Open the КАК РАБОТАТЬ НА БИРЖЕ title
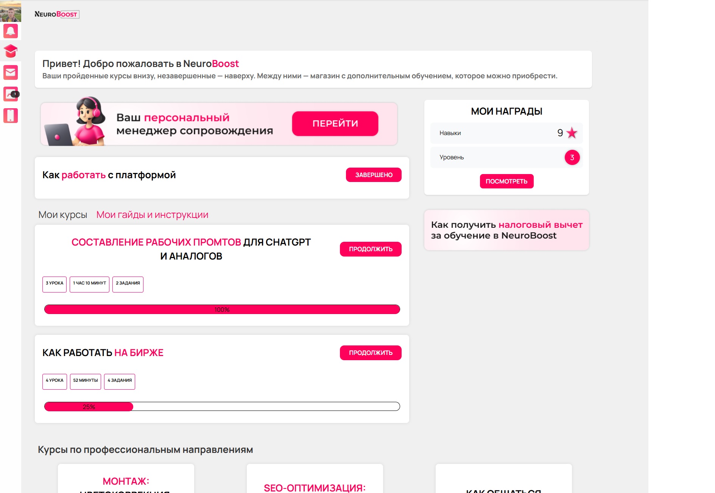 (x=103, y=353)
